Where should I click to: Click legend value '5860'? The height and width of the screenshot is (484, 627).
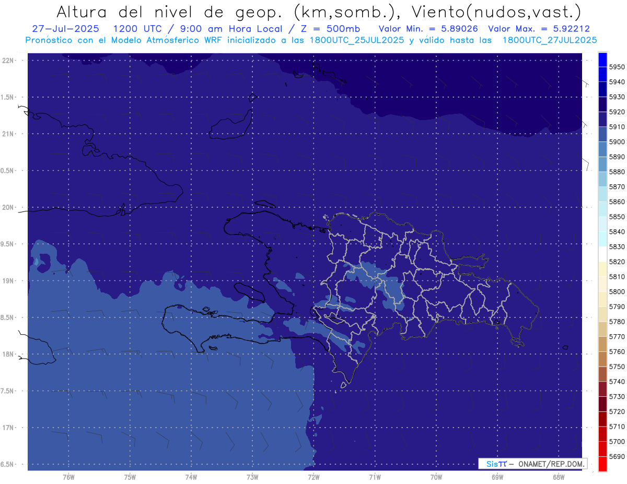click(x=617, y=202)
